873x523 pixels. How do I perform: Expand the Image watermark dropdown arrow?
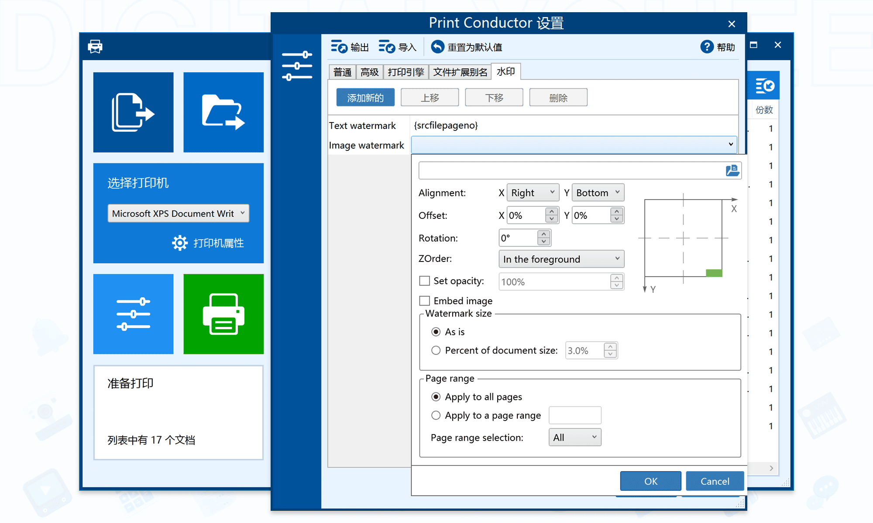tap(731, 144)
